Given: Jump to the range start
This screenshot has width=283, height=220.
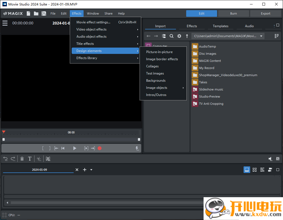Looking at the screenshot, I should [56, 148].
